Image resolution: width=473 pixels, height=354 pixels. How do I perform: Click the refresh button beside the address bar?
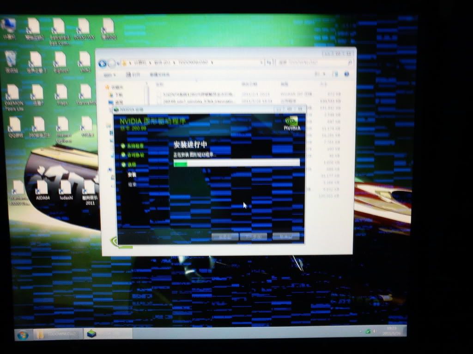(x=269, y=63)
